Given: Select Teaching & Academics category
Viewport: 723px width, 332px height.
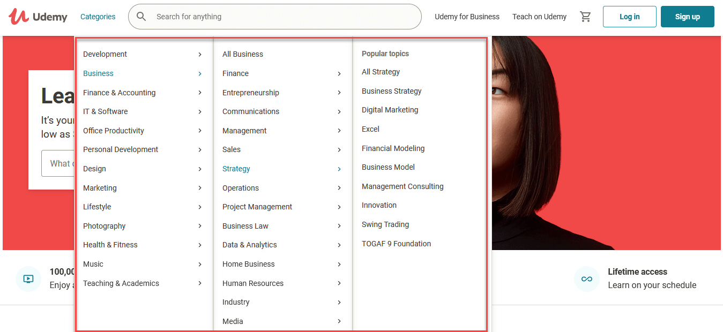Looking at the screenshot, I should click(x=121, y=283).
